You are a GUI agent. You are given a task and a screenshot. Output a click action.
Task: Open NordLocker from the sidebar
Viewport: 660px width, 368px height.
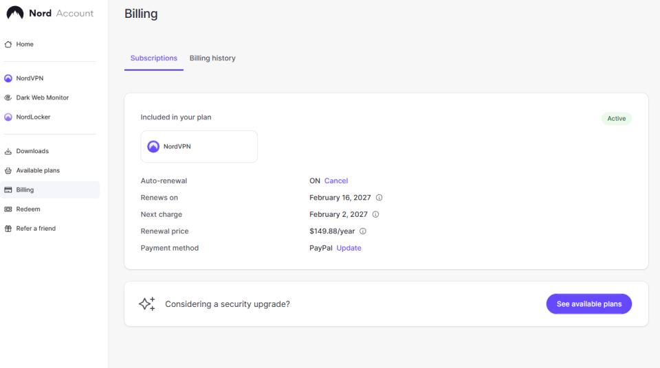click(x=49, y=117)
